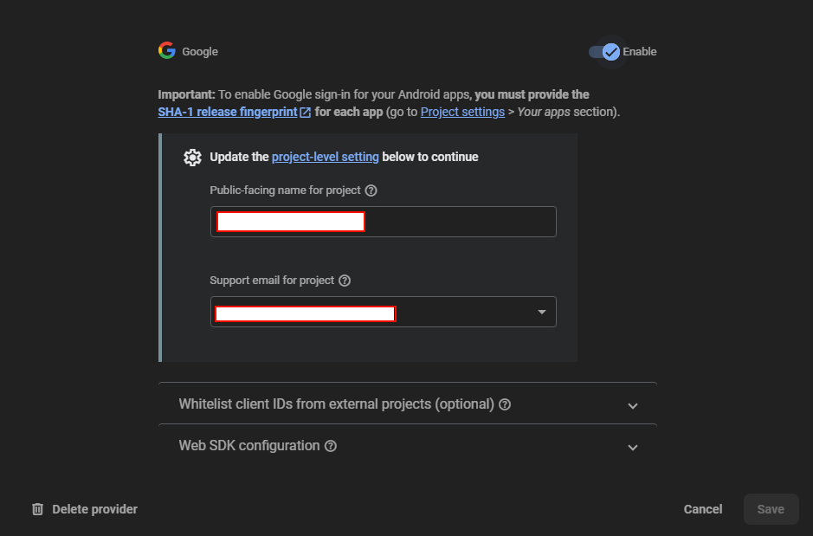Toggle the Enable switch for Google
This screenshot has height=536, width=813.
[x=604, y=52]
